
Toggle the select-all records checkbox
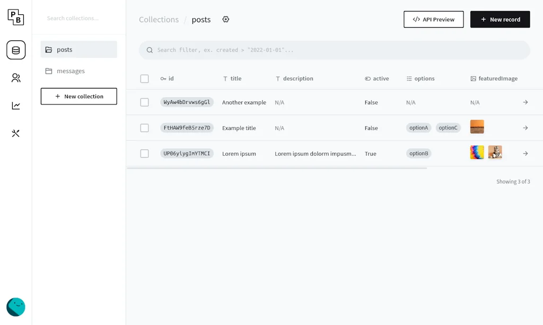[144, 78]
